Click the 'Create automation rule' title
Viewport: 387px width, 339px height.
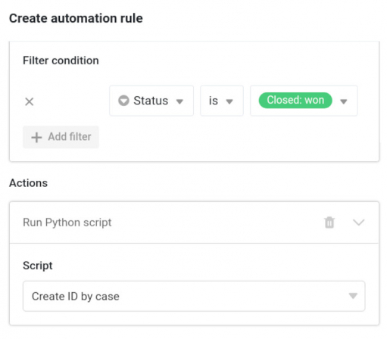pos(76,18)
